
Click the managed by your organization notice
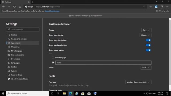85,16
